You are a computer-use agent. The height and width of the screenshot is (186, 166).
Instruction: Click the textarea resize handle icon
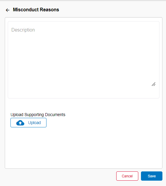click(153, 84)
